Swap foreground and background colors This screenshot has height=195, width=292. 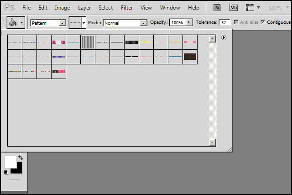coord(20,158)
